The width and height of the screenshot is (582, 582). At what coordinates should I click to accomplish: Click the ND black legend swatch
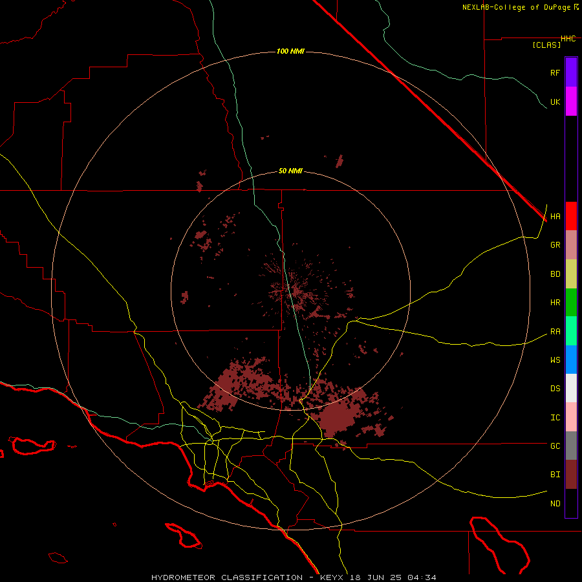(571, 503)
